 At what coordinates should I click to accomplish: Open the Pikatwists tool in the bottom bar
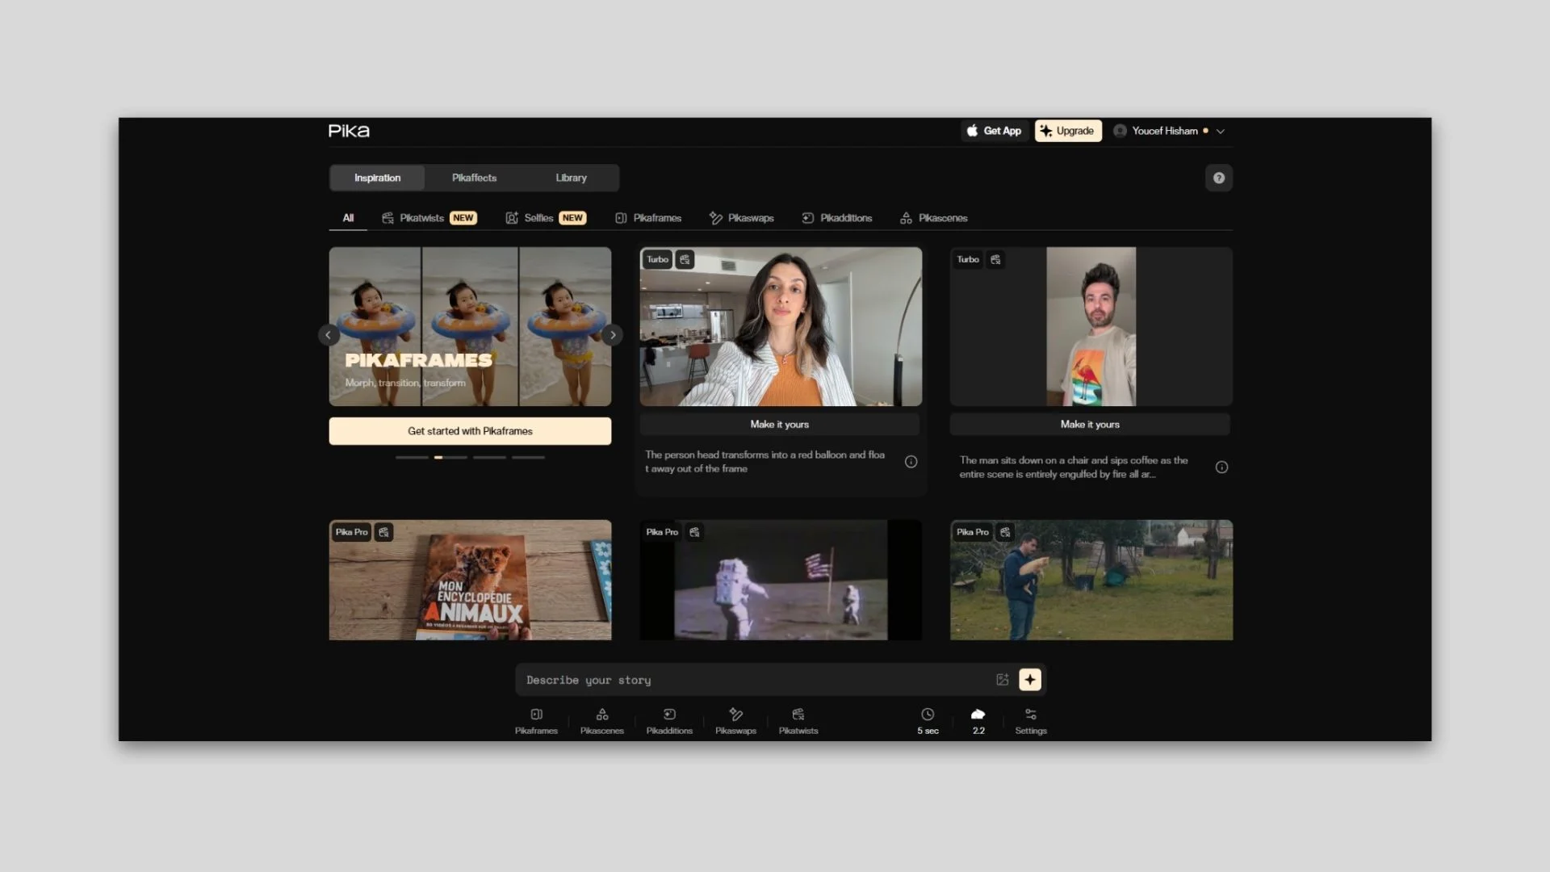pyautogui.click(x=798, y=721)
